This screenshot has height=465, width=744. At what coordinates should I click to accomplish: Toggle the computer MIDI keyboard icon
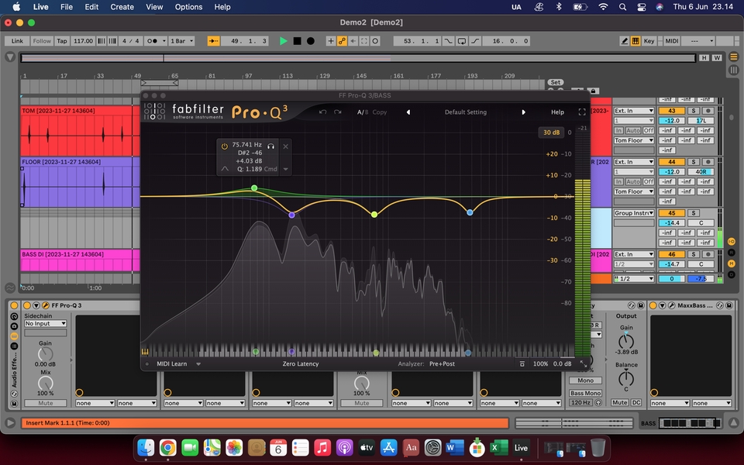pos(635,41)
